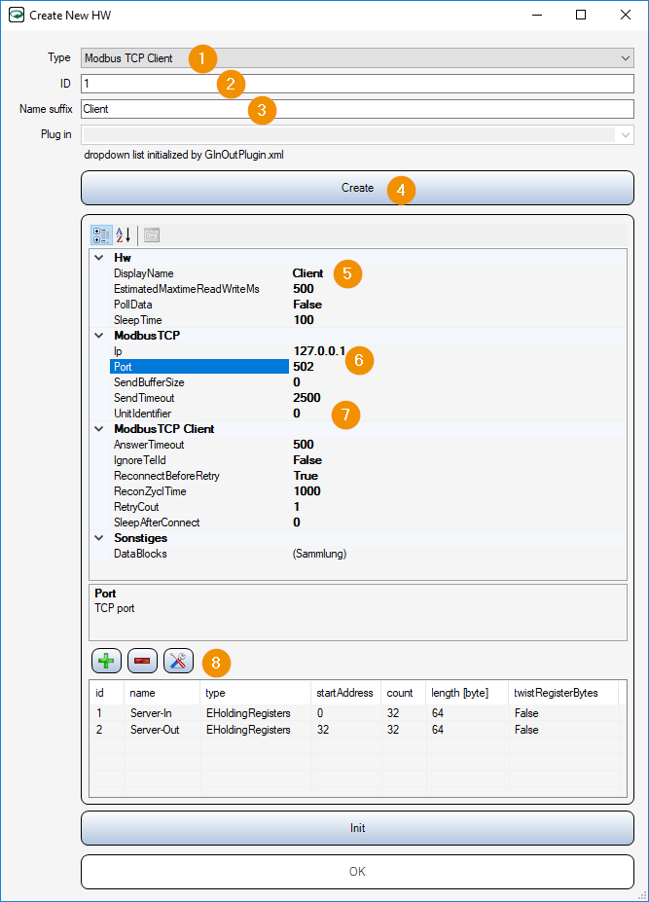The image size is (649, 902).
Task: Add a new data block
Action: click(106, 661)
